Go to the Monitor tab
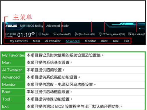This screenshot has width=147, height=110. [x=90, y=41]
